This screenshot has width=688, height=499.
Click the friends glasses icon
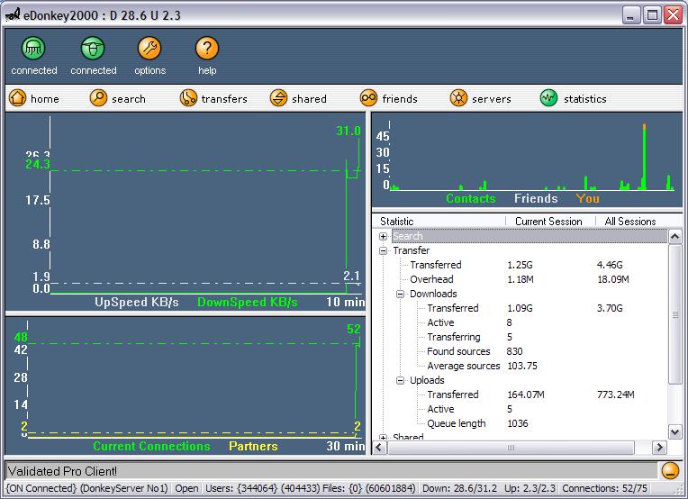368,97
